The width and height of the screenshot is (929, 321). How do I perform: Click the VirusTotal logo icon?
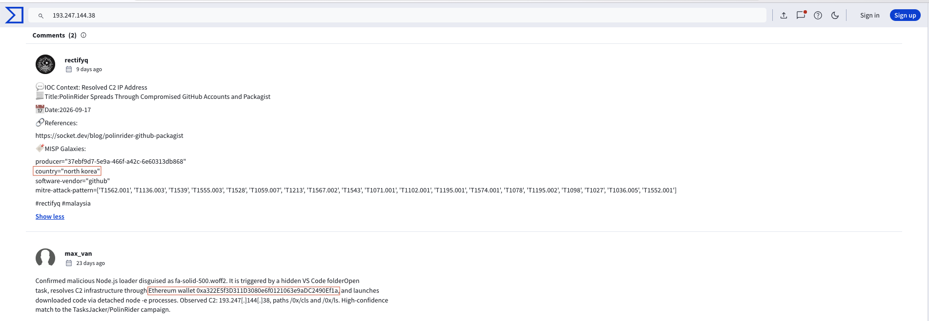14,15
